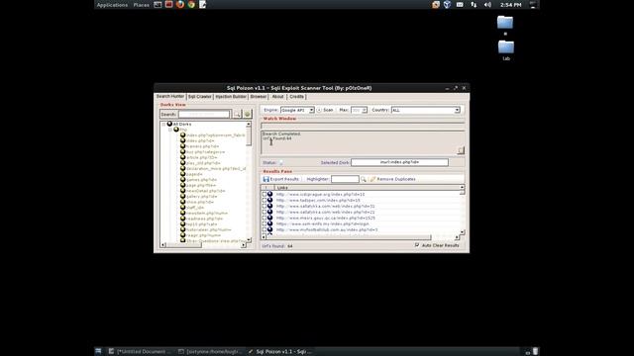Open the Max results dropdown
The height and width of the screenshot is (356, 634).
coord(359,110)
